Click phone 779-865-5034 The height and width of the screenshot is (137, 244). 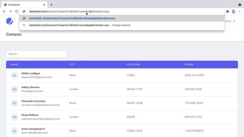pos(194,103)
